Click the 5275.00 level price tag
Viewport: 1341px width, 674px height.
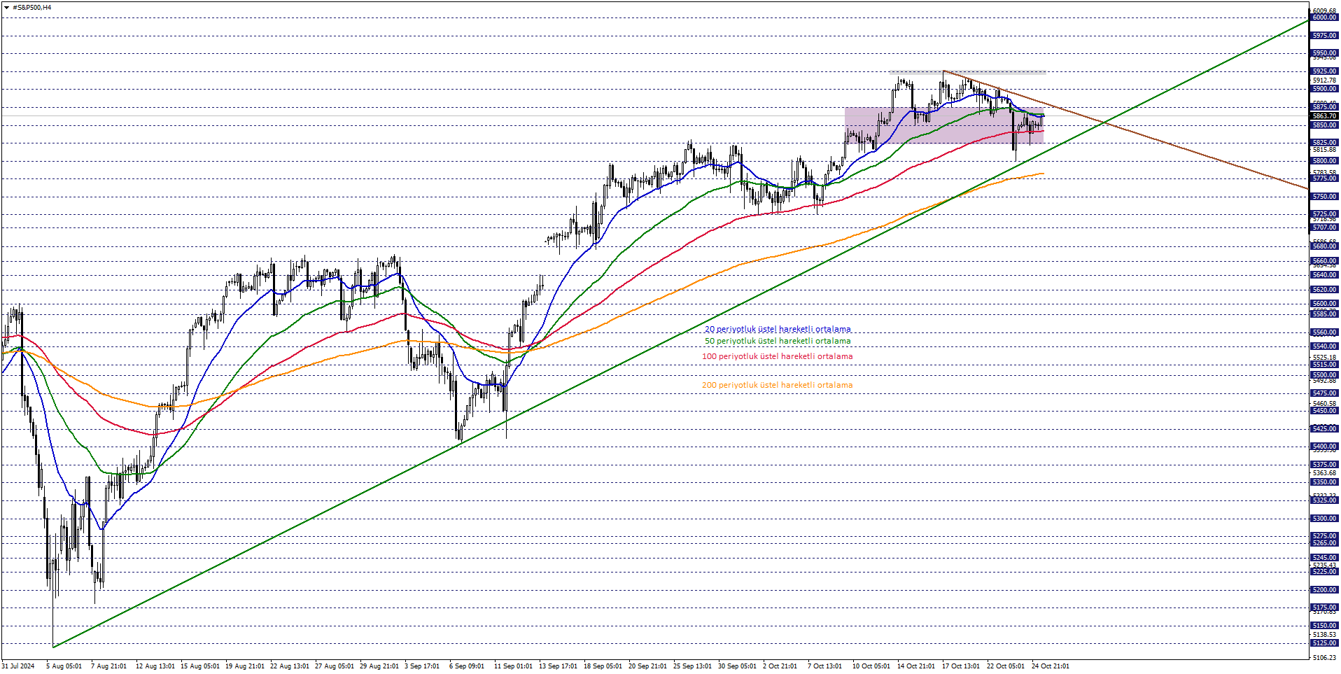1324,536
